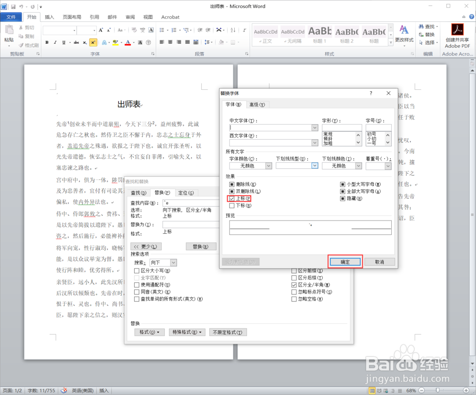Check the 使用通配符 wildcards option
The width and height of the screenshot is (476, 395).
[x=137, y=284]
